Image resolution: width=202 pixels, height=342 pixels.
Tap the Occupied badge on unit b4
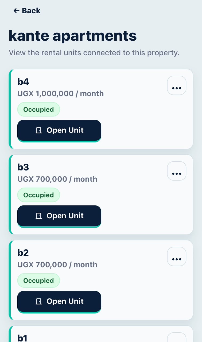click(38, 110)
